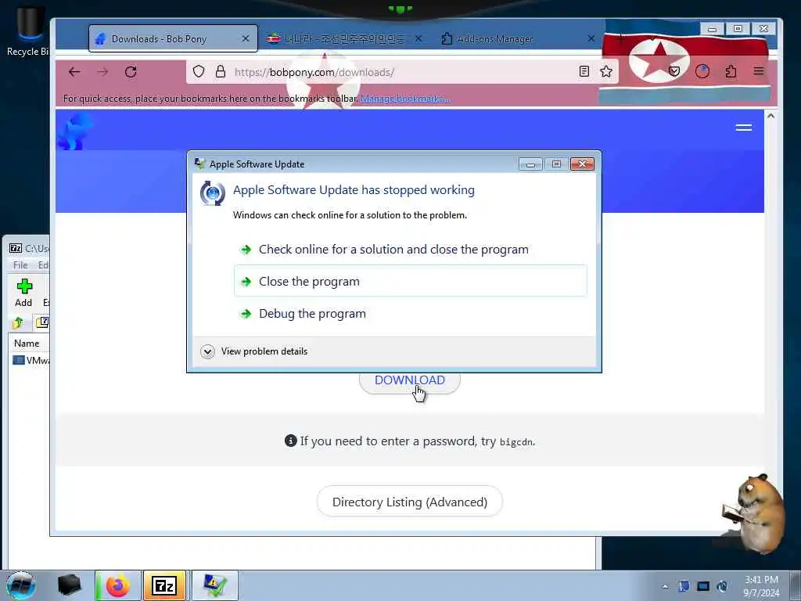Open Recycle Bin desktop icon
This screenshot has height=601, width=801.
pyautogui.click(x=28, y=31)
